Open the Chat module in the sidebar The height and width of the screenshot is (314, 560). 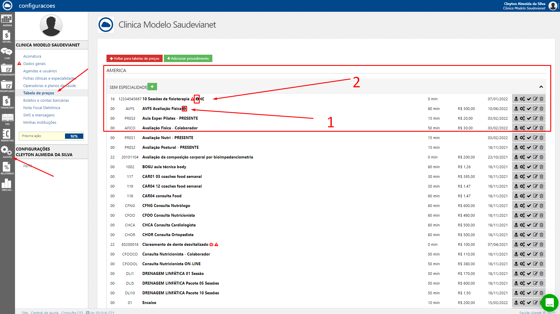coord(7,54)
